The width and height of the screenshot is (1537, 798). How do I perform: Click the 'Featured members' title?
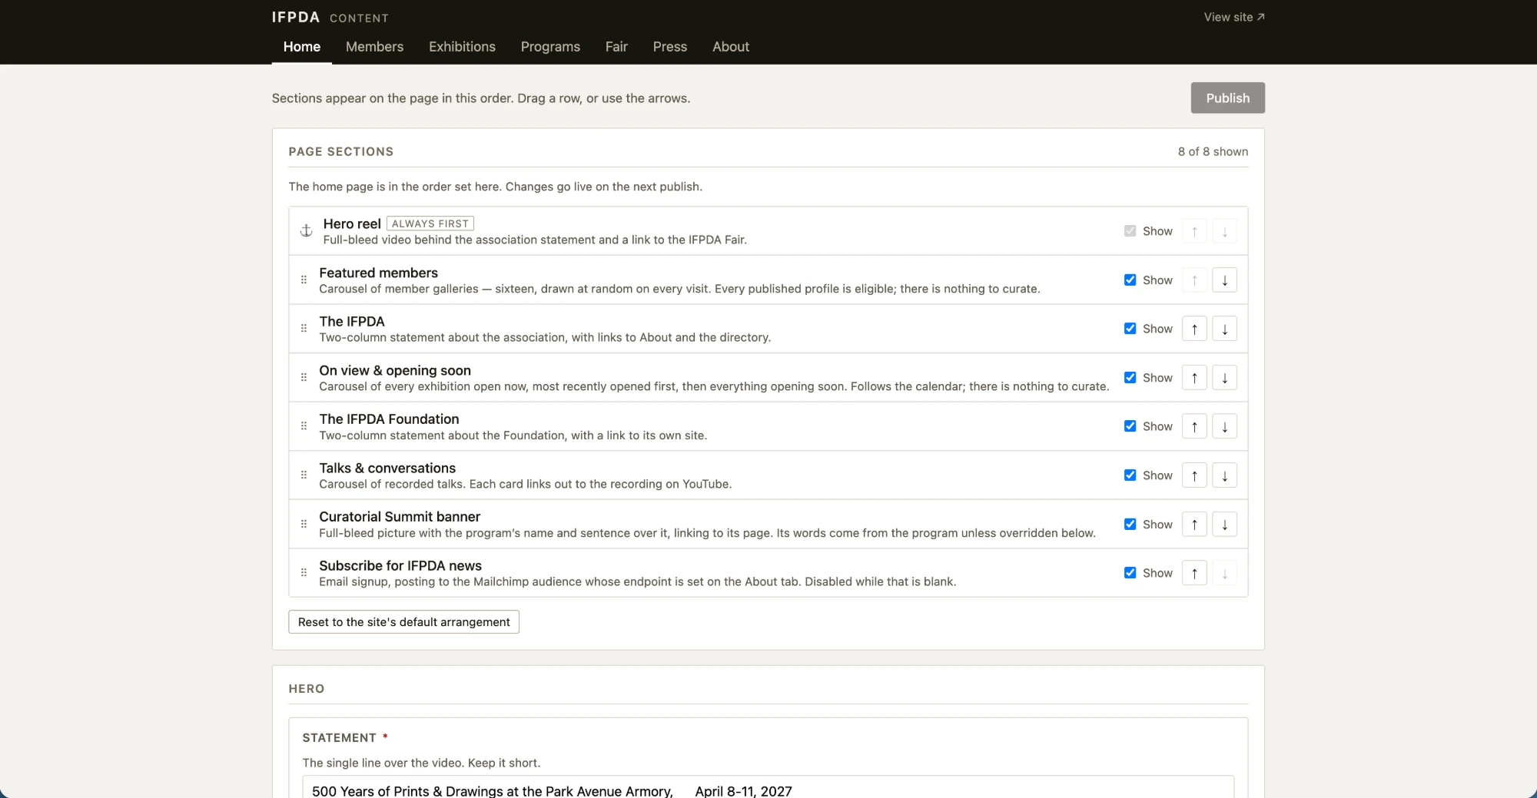tap(378, 273)
